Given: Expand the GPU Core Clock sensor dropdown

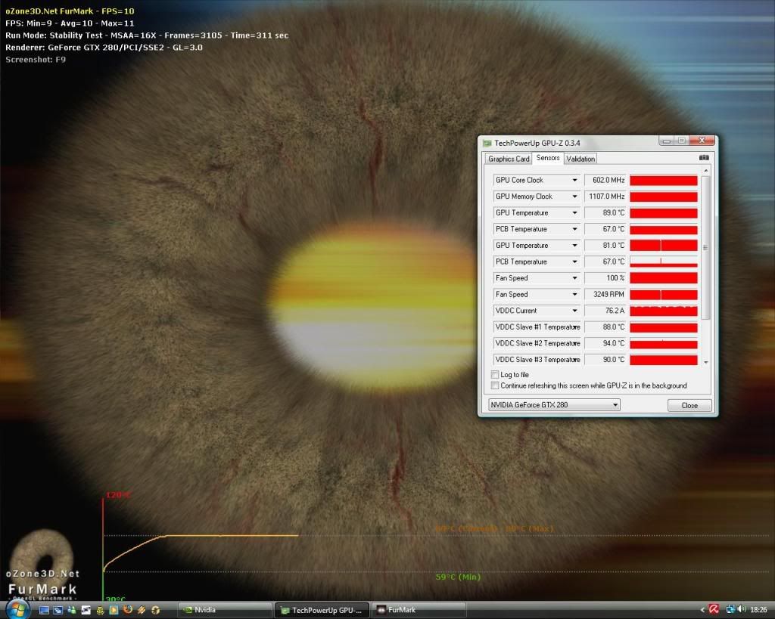Looking at the screenshot, I should pos(575,181).
